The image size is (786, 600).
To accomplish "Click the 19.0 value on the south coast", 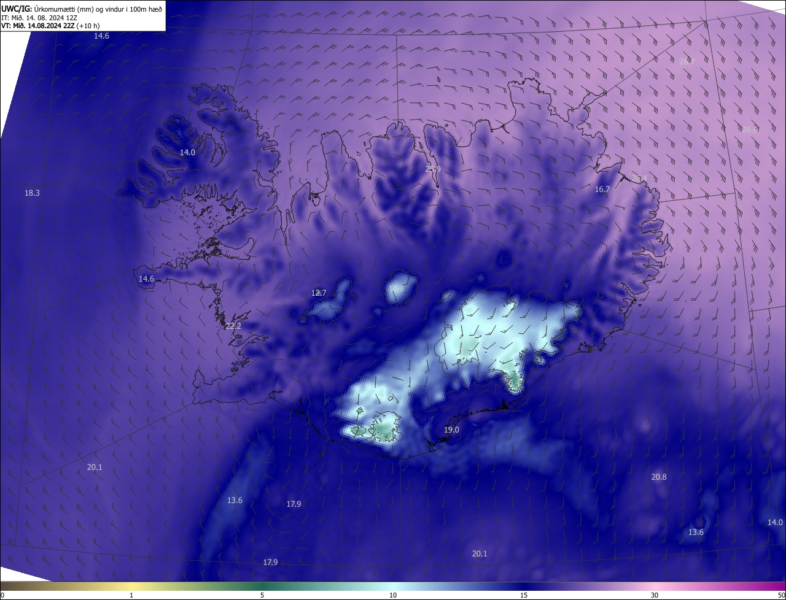I will tap(451, 429).
